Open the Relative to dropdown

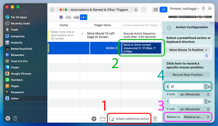[197, 117]
